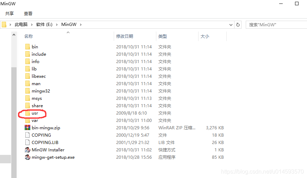
Task: Select the COPYING.LIB file icon
Action: point(27,143)
